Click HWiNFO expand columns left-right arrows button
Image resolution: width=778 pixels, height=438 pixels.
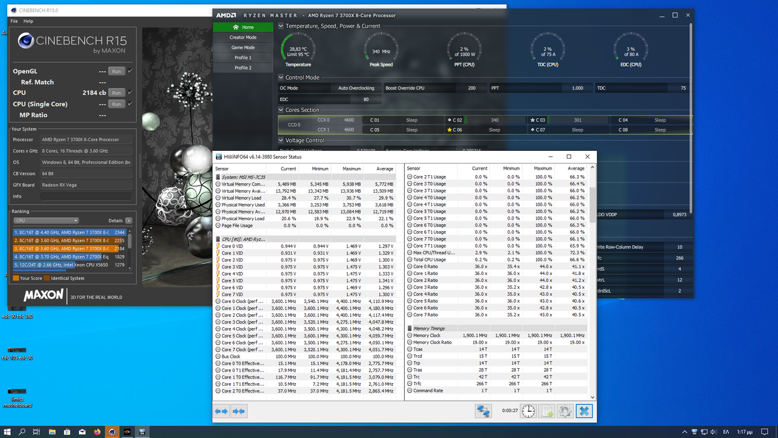[x=221, y=412]
